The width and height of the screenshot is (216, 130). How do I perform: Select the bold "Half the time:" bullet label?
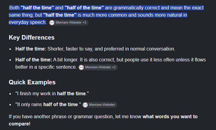(31, 49)
